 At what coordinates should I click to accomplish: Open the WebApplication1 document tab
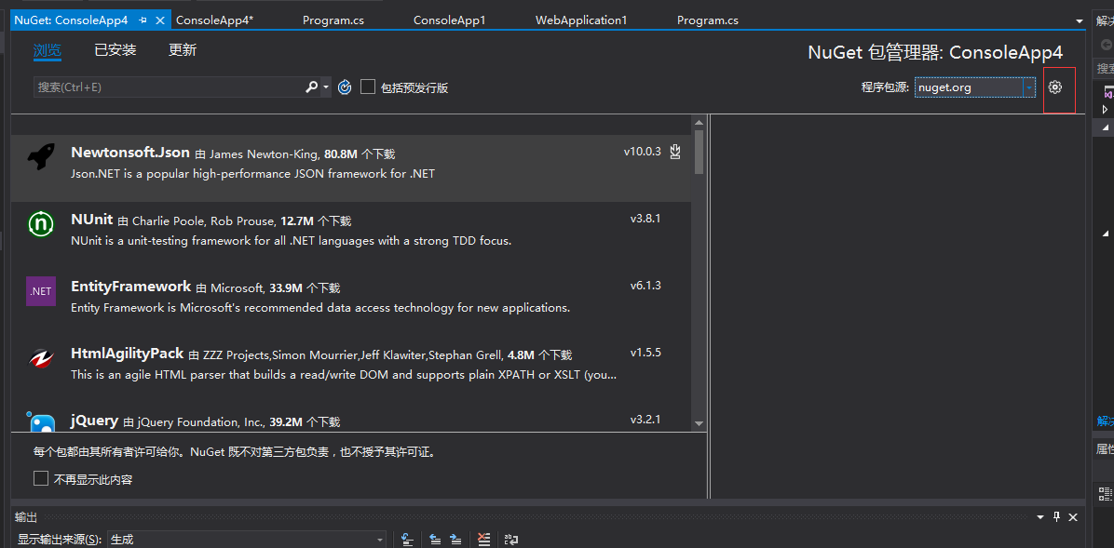(581, 20)
